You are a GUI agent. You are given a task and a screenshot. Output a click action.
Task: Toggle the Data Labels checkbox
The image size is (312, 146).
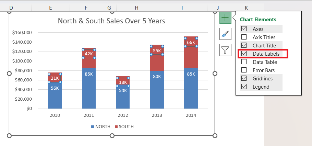coord(244,54)
